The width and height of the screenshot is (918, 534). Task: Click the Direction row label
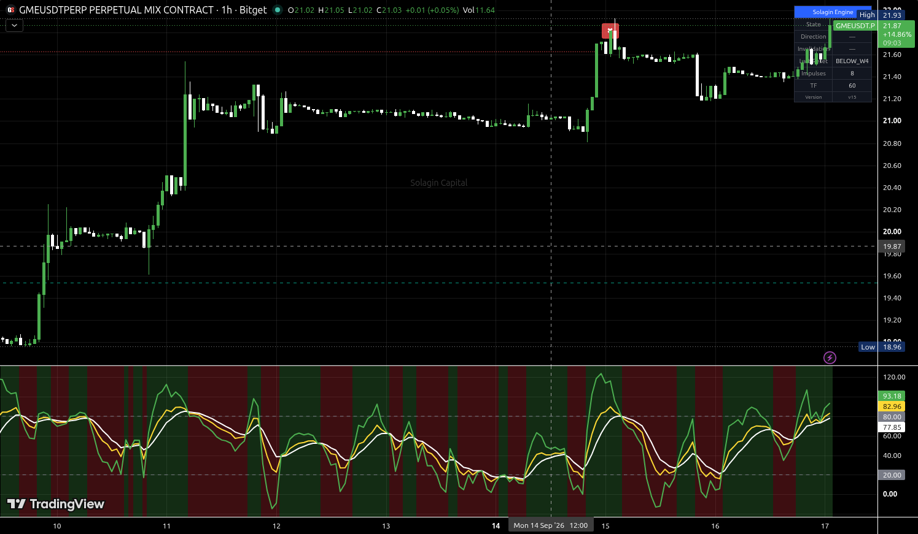click(x=813, y=37)
